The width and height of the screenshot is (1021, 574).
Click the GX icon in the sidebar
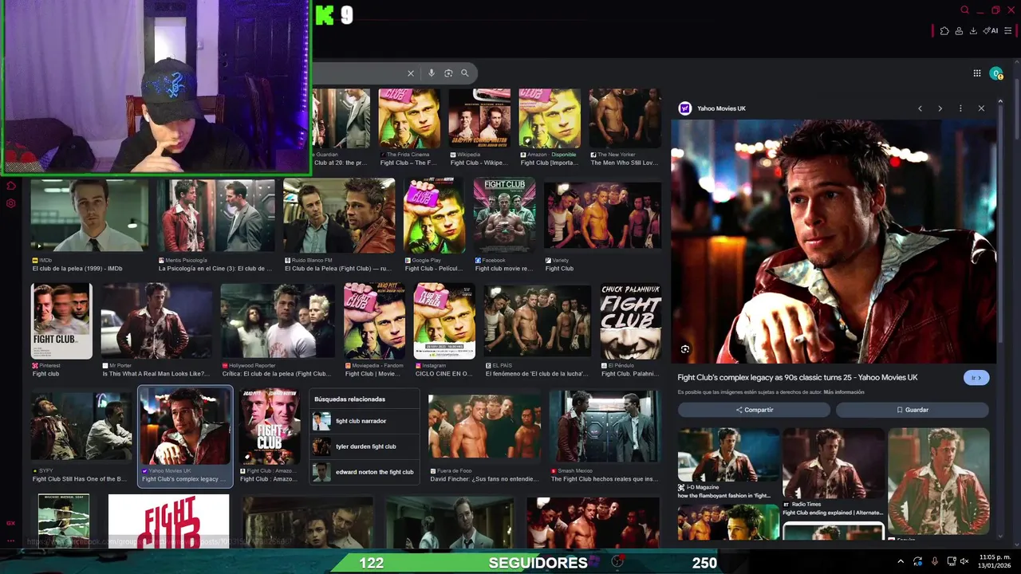click(x=11, y=524)
